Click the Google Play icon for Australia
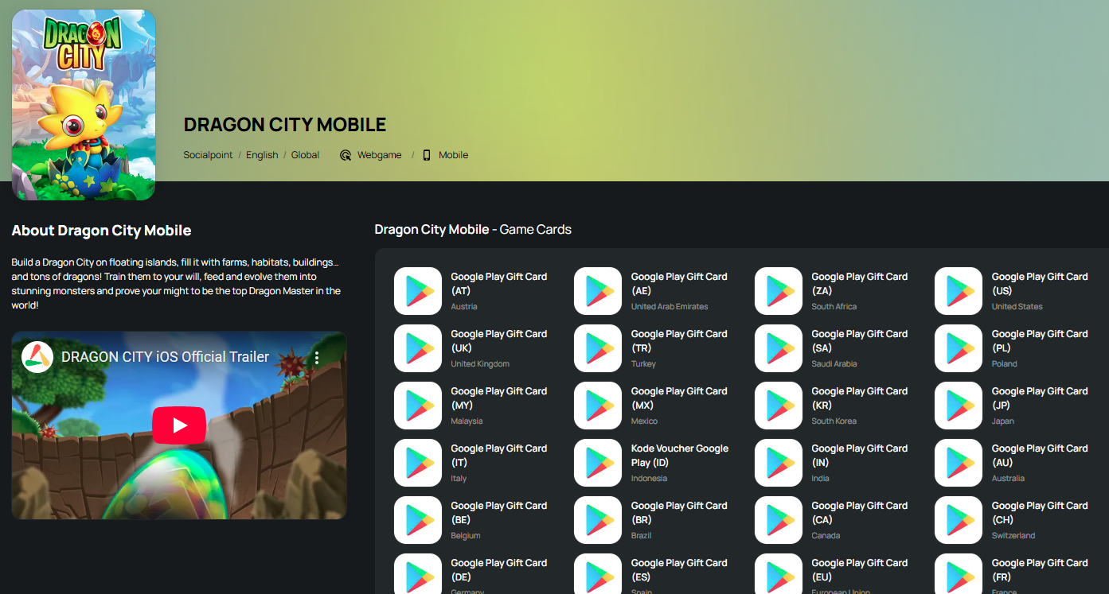 (x=958, y=463)
